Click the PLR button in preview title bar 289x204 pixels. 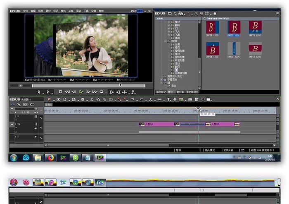pos(134,11)
